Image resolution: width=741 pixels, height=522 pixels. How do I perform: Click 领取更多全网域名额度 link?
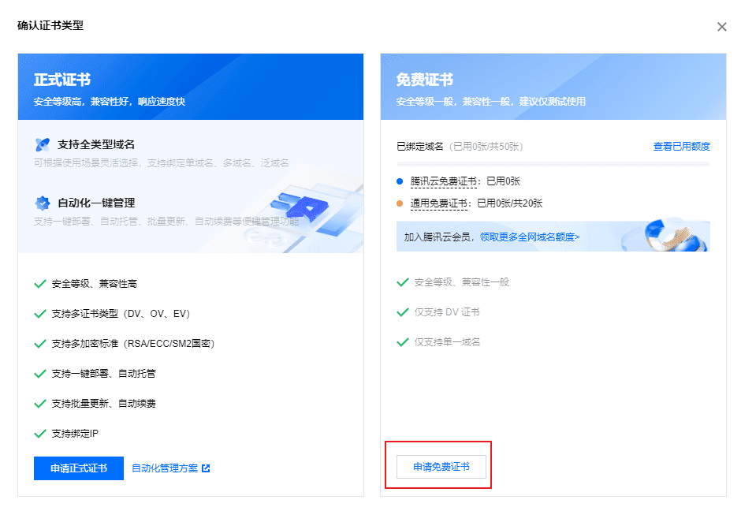pos(530,237)
